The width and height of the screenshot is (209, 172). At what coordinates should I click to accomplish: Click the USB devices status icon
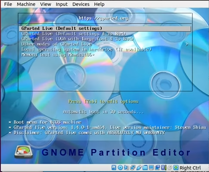pyautogui.click(x=139, y=168)
